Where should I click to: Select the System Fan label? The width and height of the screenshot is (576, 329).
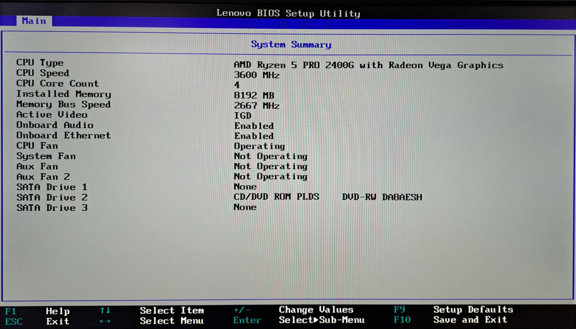point(46,156)
